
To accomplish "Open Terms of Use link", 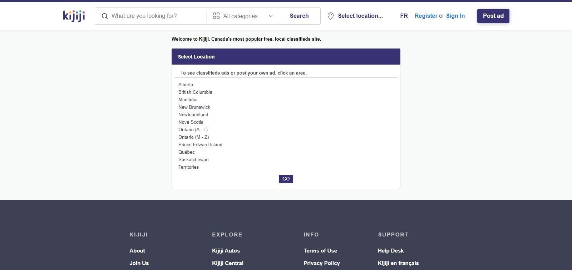I will coord(320,251).
